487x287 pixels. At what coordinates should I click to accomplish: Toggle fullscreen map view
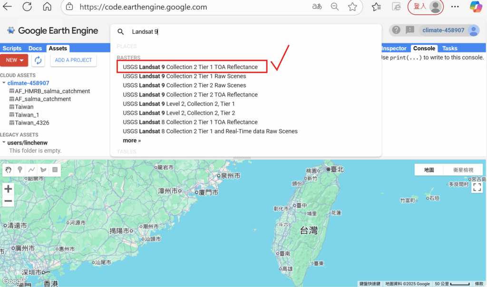477,187
